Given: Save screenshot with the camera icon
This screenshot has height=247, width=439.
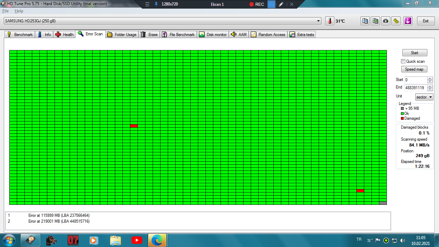Looking at the screenshot, I should click(386, 21).
